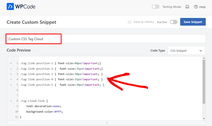Click the Testing Mode label

[172, 7]
